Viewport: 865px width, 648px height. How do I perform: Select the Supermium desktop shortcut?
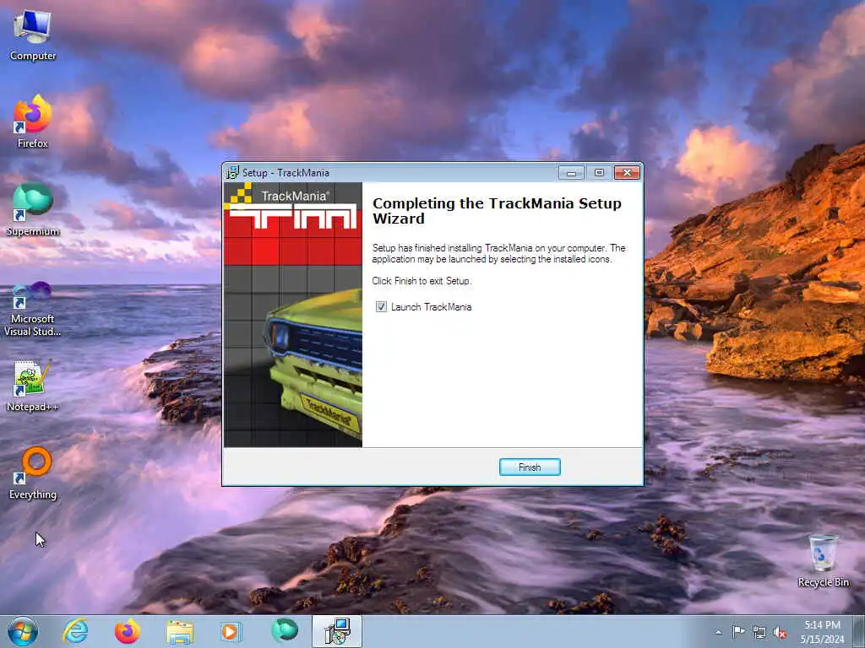(x=33, y=209)
